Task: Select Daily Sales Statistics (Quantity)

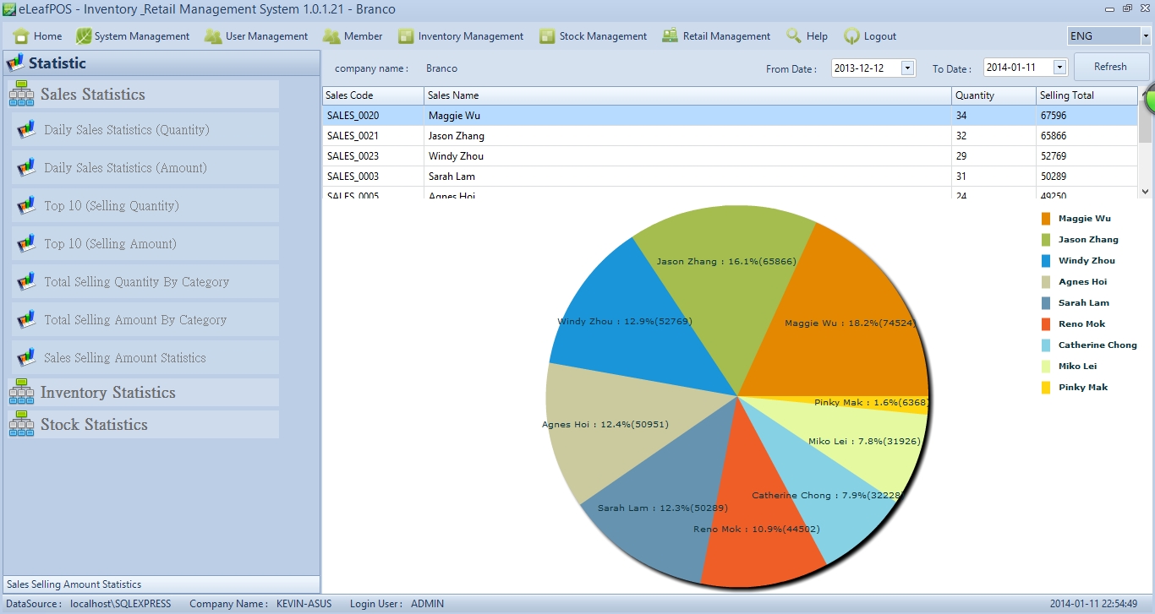Action: coord(127,130)
